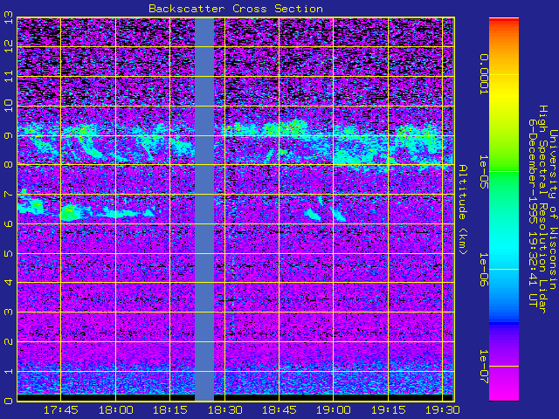Click the 'Altitude (km)' axis title
This screenshot has width=559, height=419.
point(462,209)
